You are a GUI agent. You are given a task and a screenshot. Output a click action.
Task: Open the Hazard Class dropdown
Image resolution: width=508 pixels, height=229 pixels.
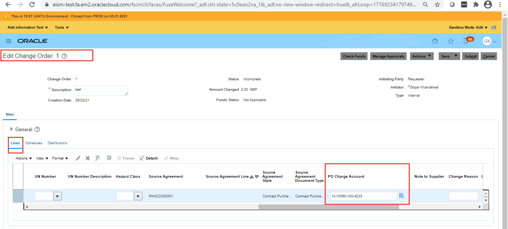coord(138,196)
